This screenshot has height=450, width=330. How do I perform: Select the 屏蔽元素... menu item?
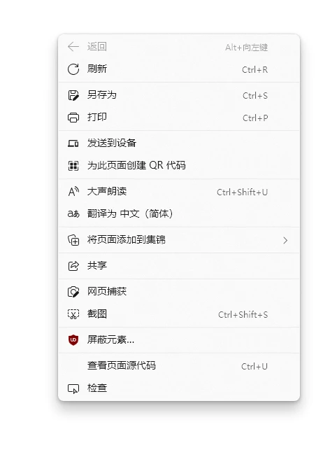click(179, 340)
